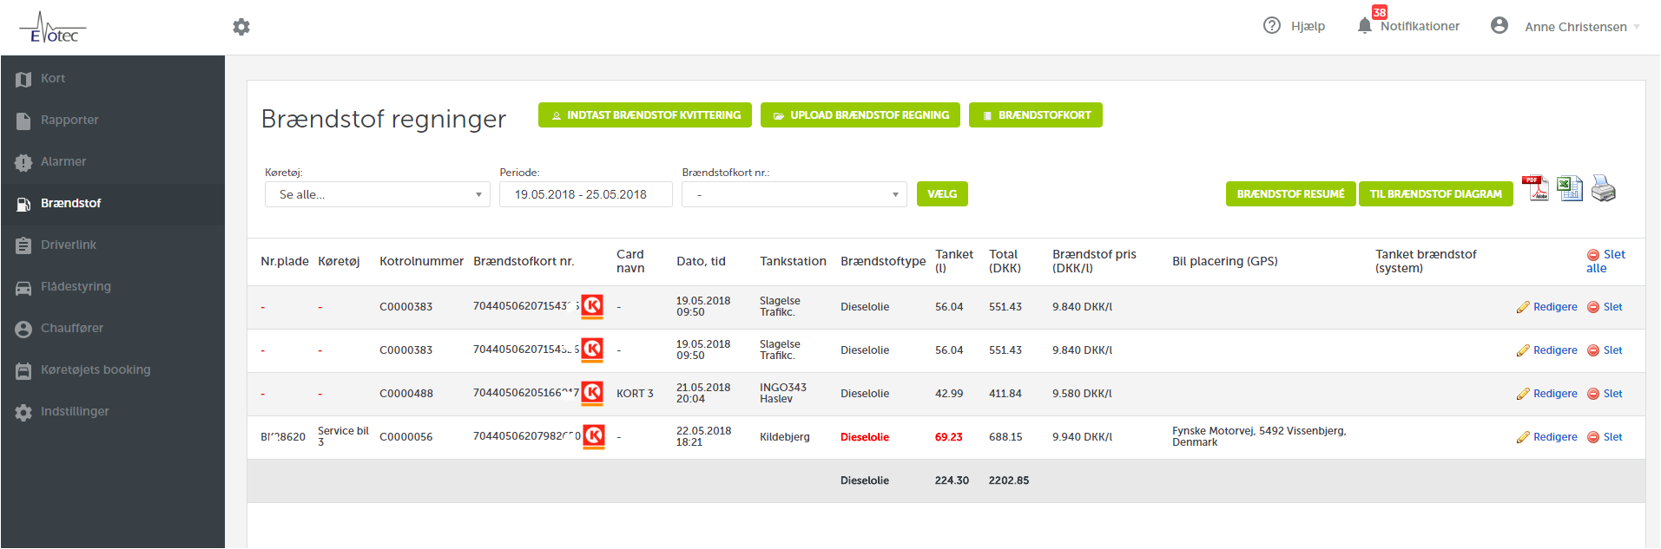Click the KORT 3 card name cell
1661x549 pixels.
pyautogui.click(x=635, y=394)
